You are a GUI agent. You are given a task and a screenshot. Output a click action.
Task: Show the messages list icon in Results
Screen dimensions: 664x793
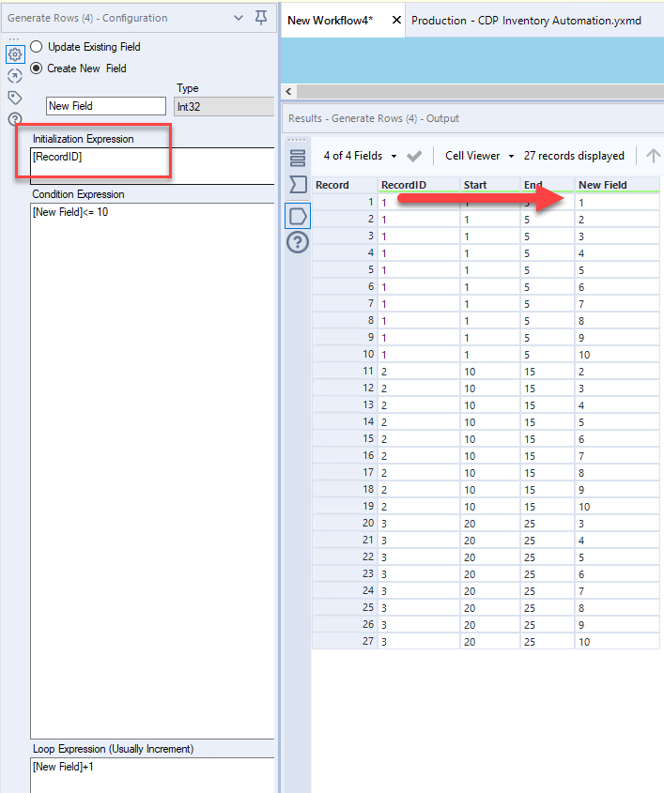pyautogui.click(x=298, y=158)
